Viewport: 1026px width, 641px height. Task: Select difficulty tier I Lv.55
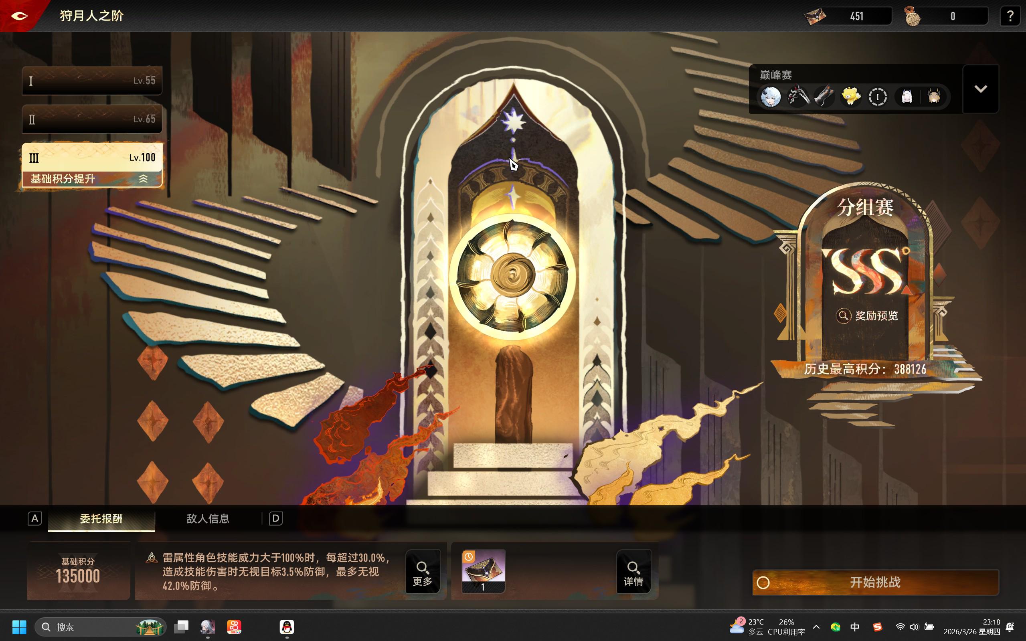92,80
